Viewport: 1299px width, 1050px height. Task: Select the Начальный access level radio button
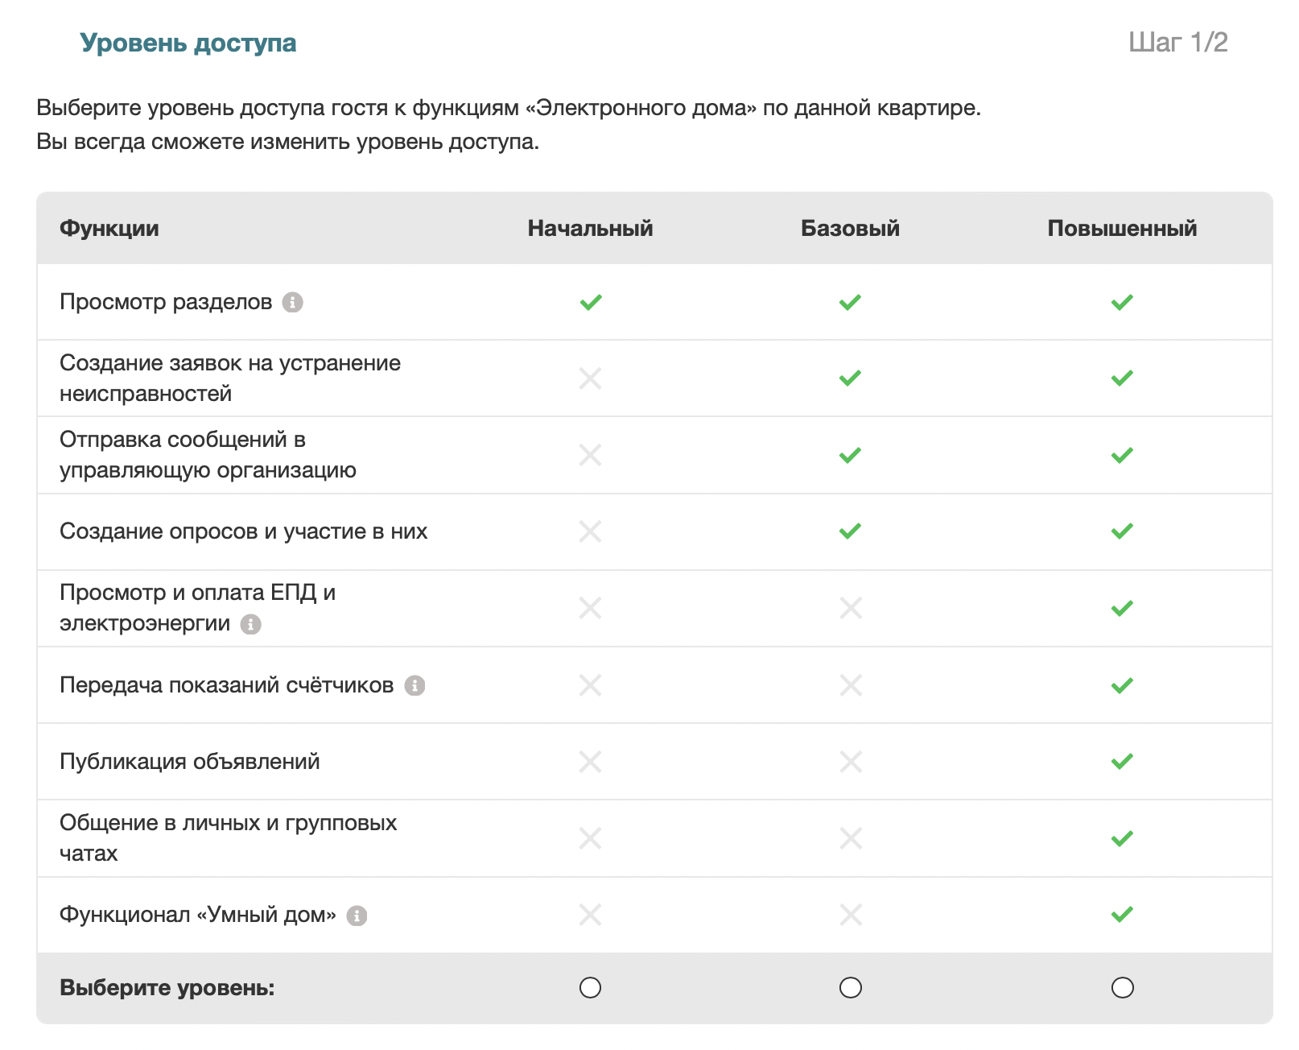[591, 987]
